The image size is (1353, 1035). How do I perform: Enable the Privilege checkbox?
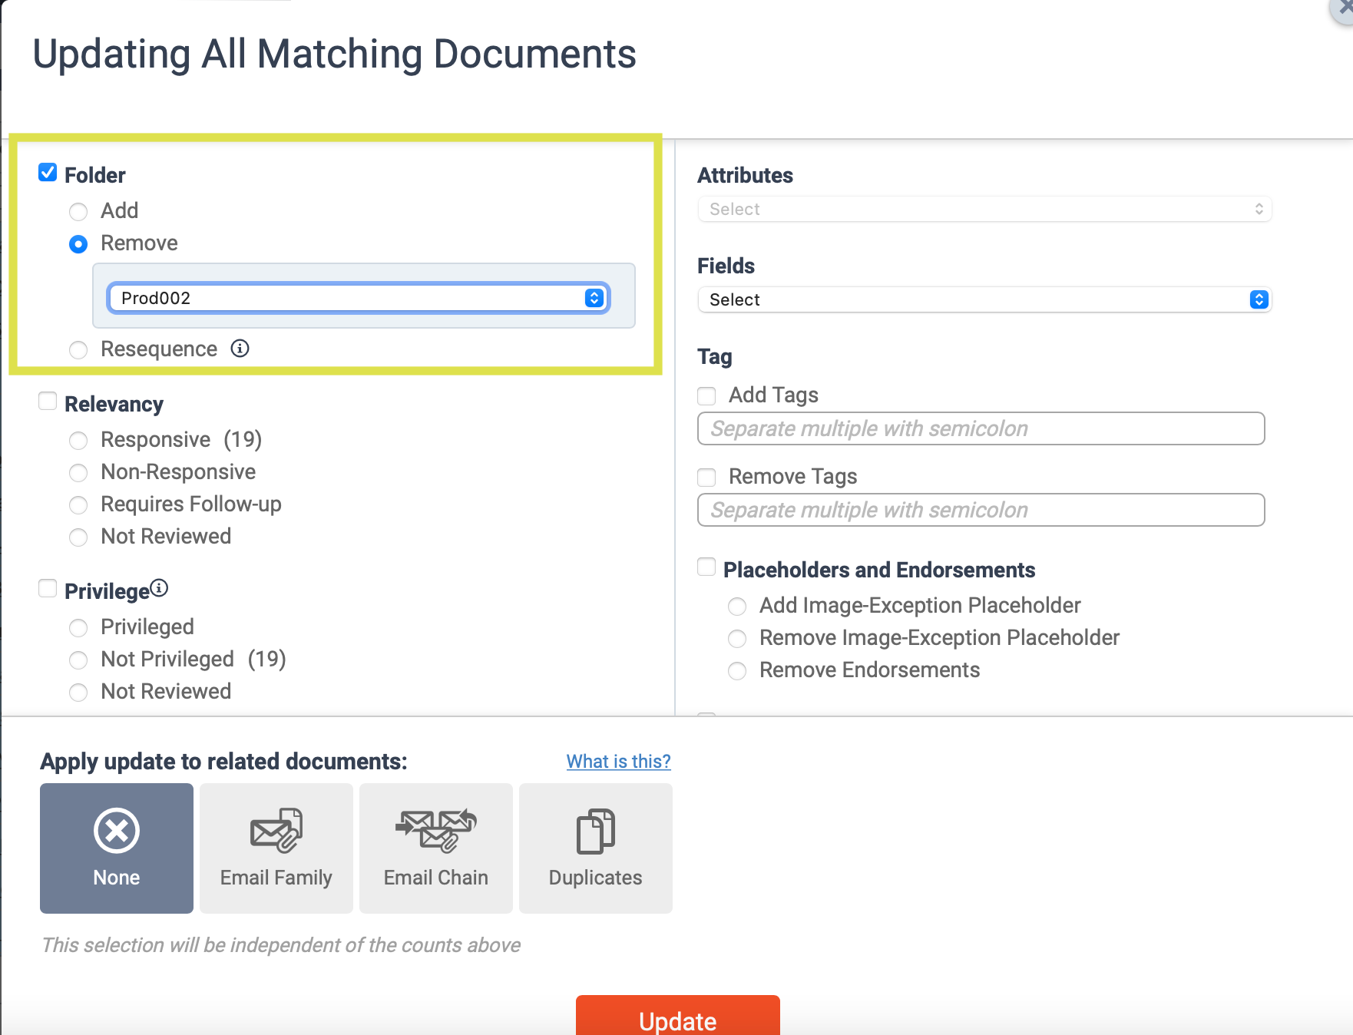[48, 589]
